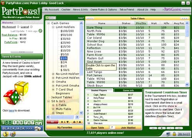The width and height of the screenshot is (192, 138).
Task: Click the jackpot counter display
Action: pyautogui.click(x=22, y=123)
